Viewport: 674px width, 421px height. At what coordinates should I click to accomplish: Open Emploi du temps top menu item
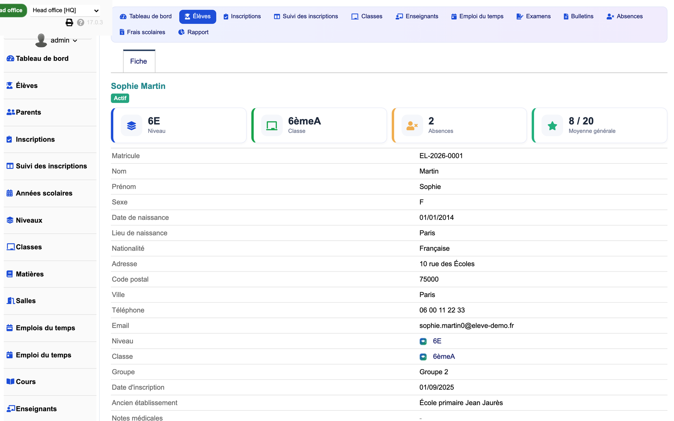pos(477,16)
